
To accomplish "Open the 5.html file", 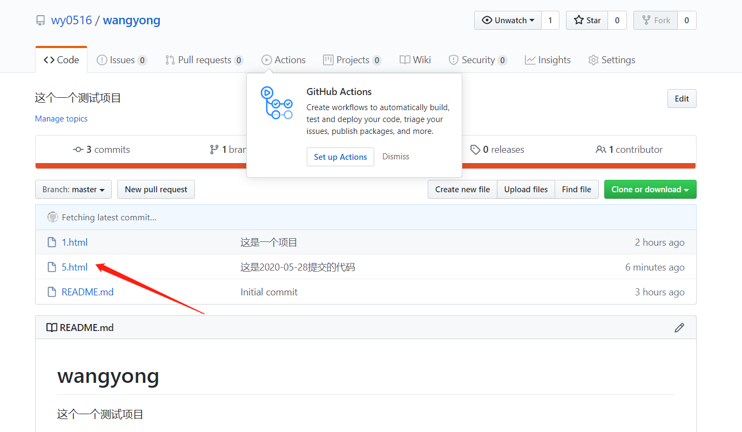I will pyautogui.click(x=75, y=267).
